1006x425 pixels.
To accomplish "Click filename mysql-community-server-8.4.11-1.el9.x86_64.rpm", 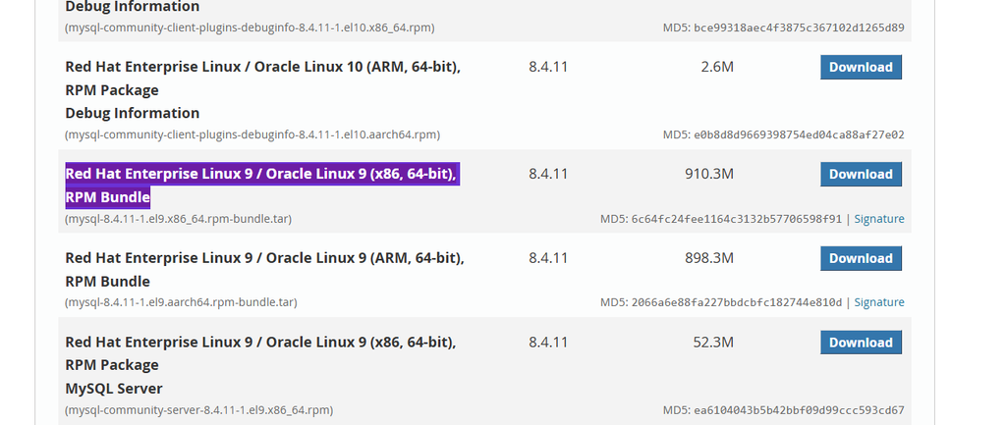I will (198, 409).
